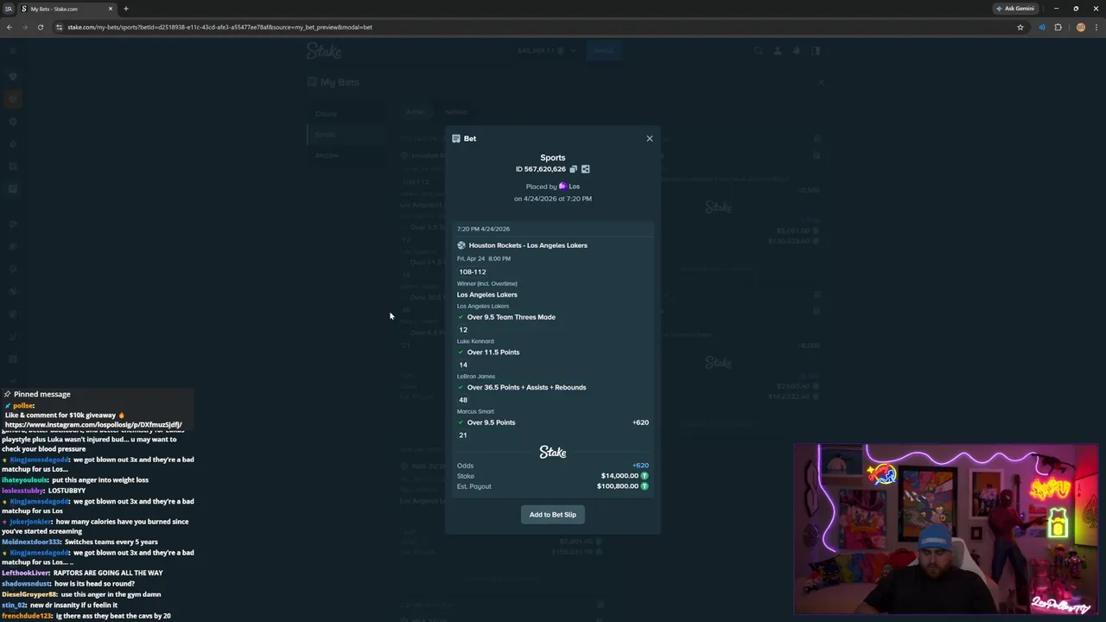Screen dimensions: 1106x622
Task: Open the Los user profile link
Action: coord(569,187)
